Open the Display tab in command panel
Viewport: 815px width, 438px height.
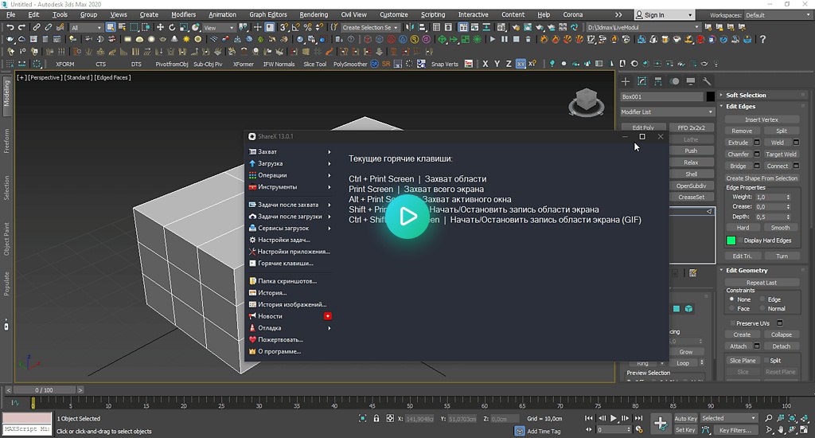[x=691, y=81]
